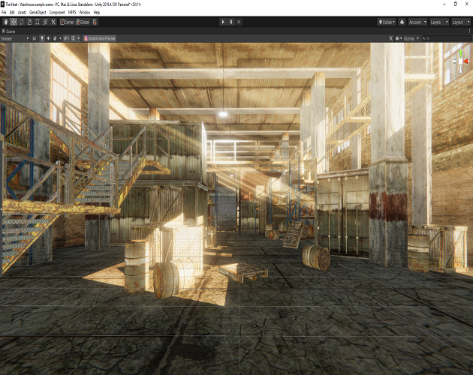
Task: Open the Shaded draw mode dropdown
Action: [x=15, y=37]
